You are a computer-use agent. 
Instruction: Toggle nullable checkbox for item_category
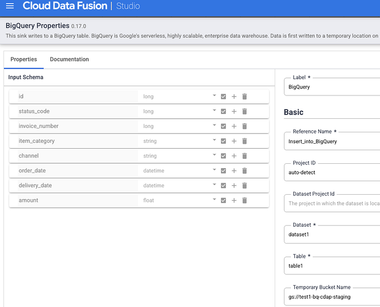point(224,141)
